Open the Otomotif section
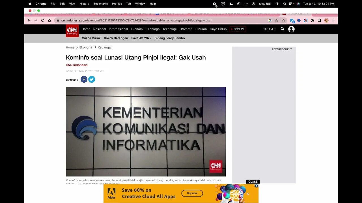 [186, 29]
